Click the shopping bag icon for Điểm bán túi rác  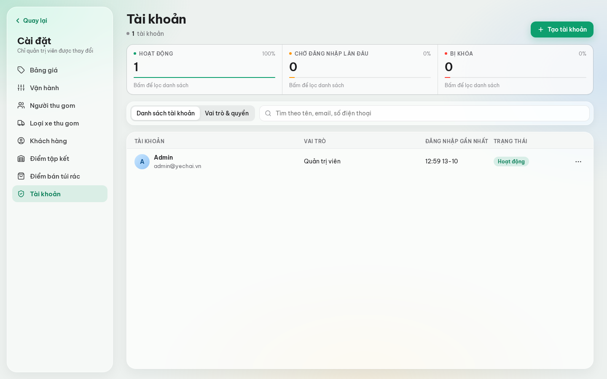point(21,176)
